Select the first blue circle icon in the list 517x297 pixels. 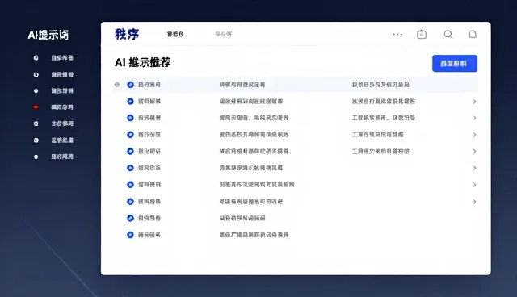tap(130, 85)
